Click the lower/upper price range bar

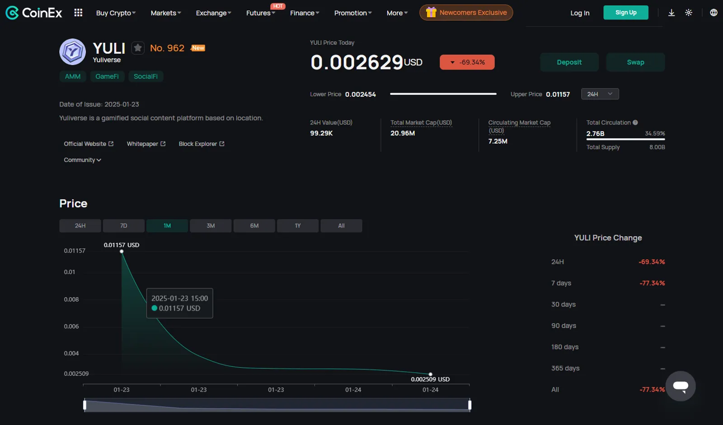[x=443, y=94]
